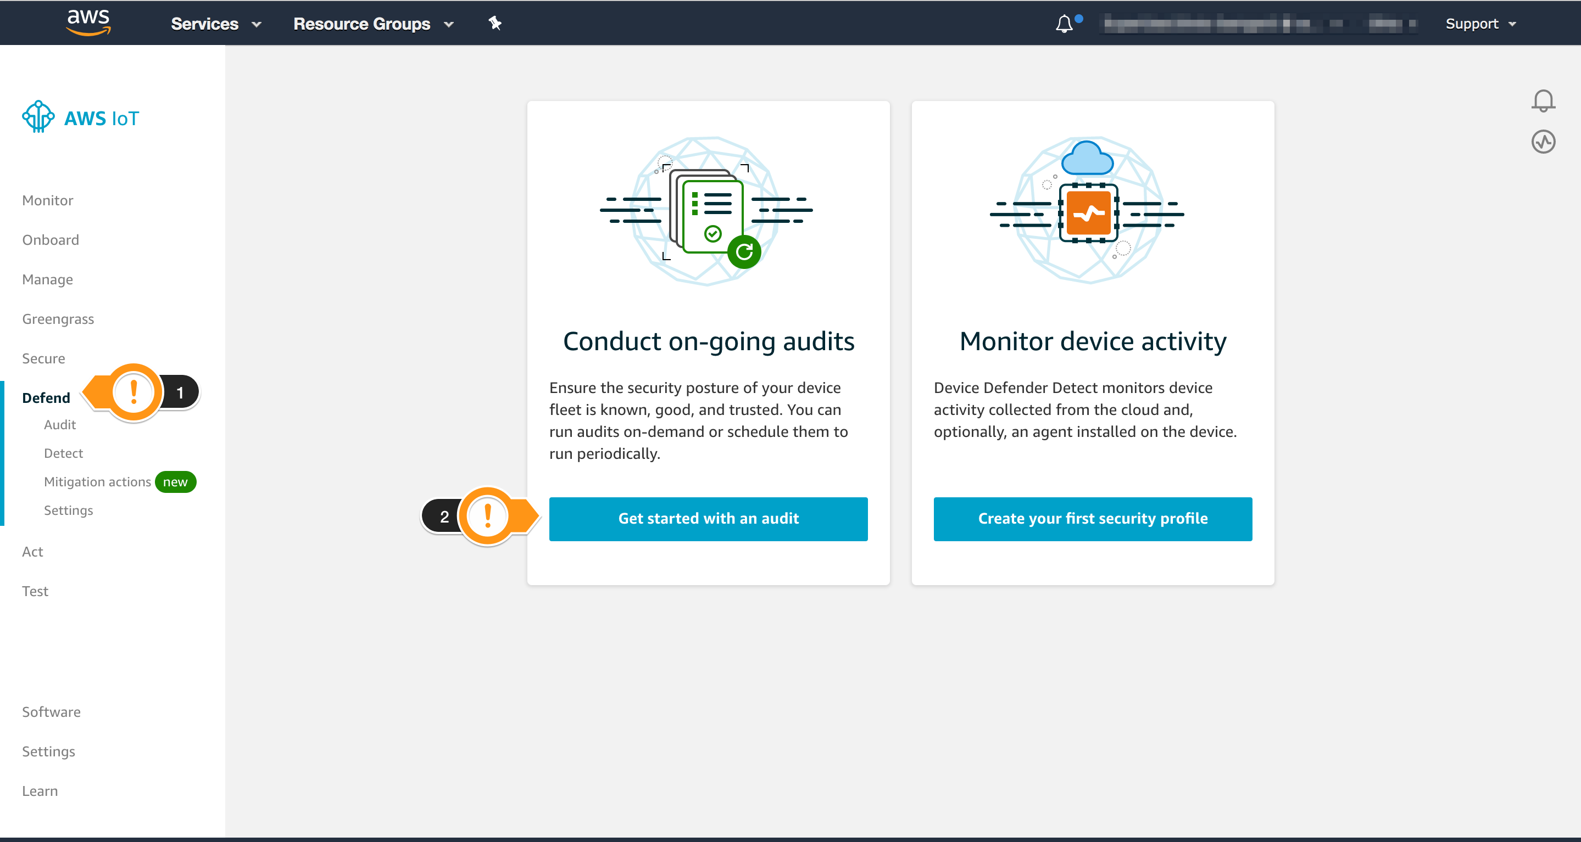Click the pin shortcut icon in header
Image resolution: width=1581 pixels, height=842 pixels.
point(494,23)
